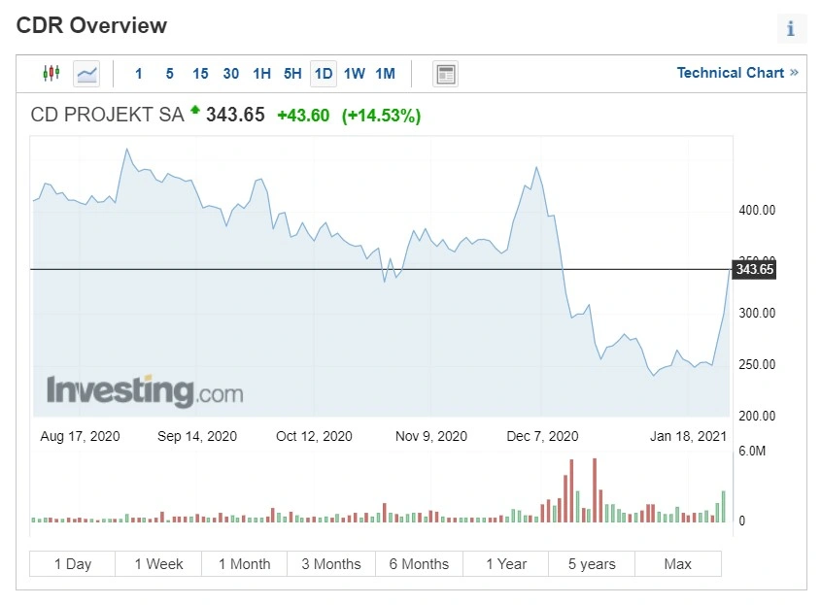
Task: Click the news overlay icon in toolbar
Action: [446, 75]
